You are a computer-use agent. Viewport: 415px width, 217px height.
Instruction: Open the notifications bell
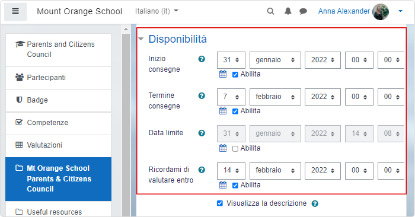click(288, 11)
